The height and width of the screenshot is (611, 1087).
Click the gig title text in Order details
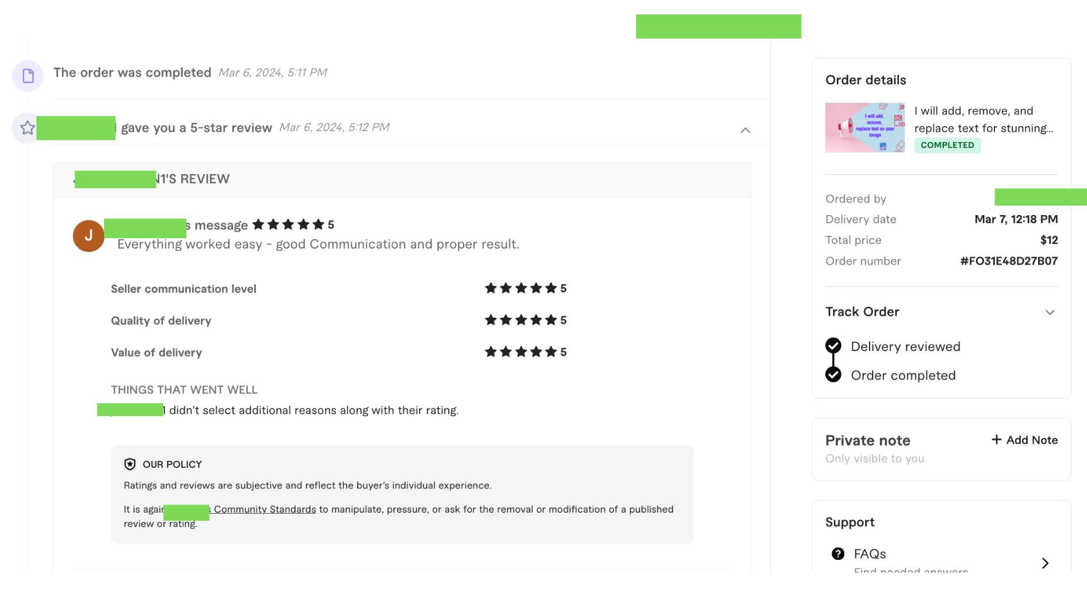(983, 119)
